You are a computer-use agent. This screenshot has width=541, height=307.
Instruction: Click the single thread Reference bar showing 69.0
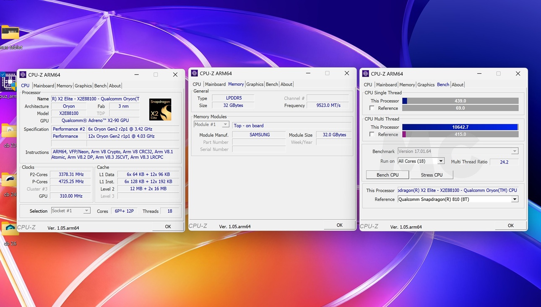460,108
